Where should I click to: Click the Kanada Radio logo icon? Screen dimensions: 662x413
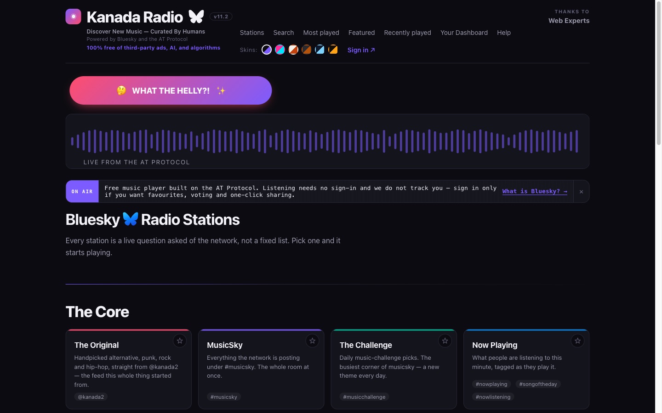pos(73,17)
